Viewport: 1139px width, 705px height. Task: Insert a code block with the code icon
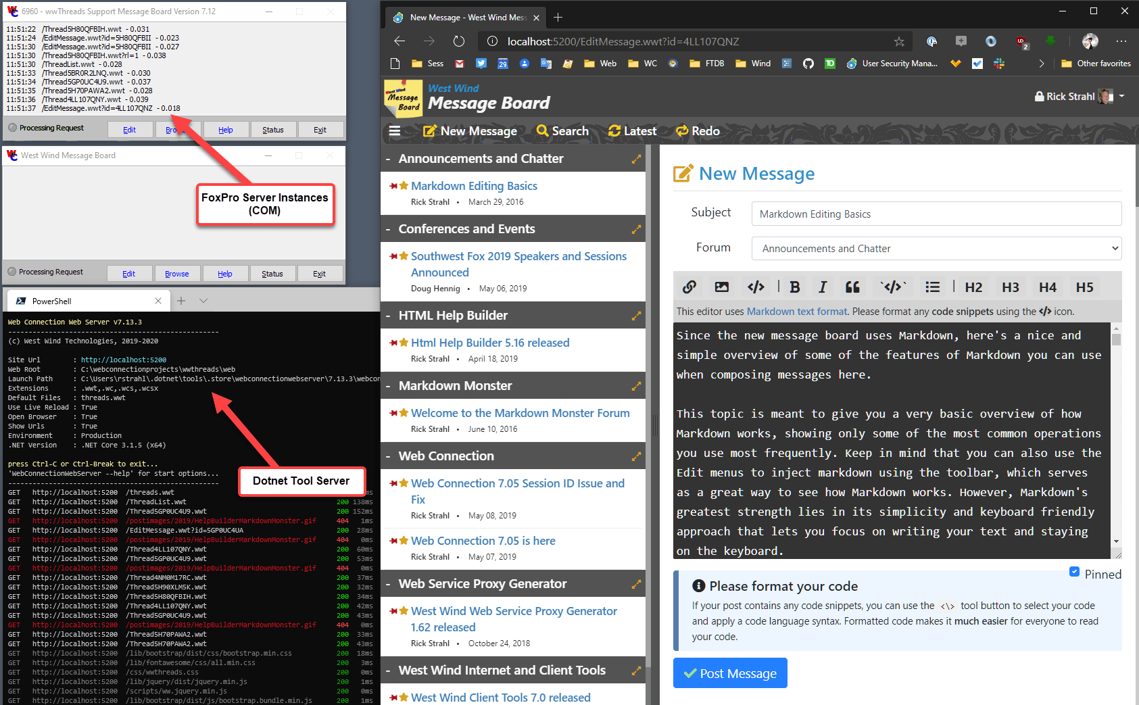click(x=756, y=287)
